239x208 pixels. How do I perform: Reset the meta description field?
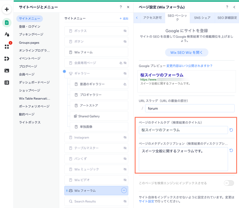[x=231, y=150]
